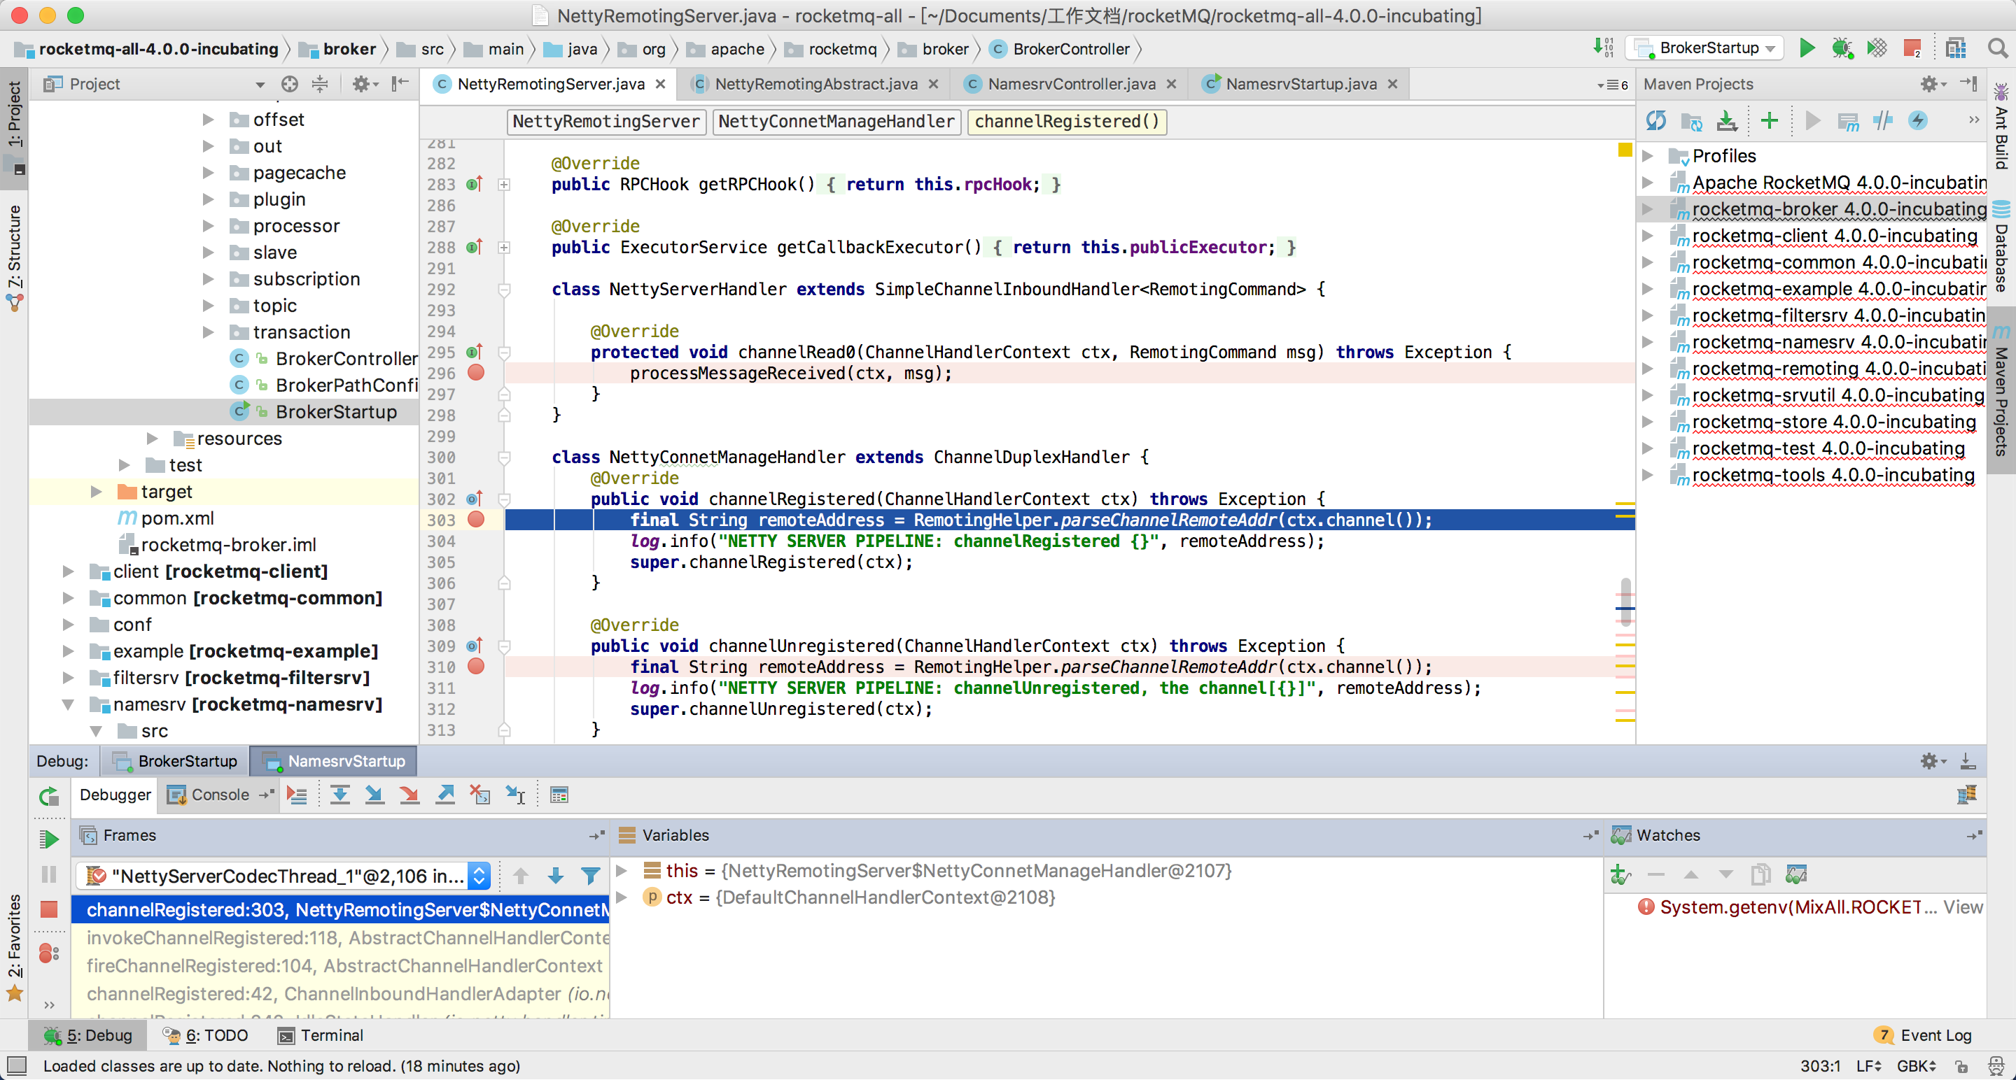
Task: Click the Reimport Maven projects icon
Action: pyautogui.click(x=1656, y=121)
